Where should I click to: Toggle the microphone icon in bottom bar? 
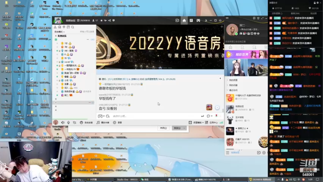click(x=68, y=123)
